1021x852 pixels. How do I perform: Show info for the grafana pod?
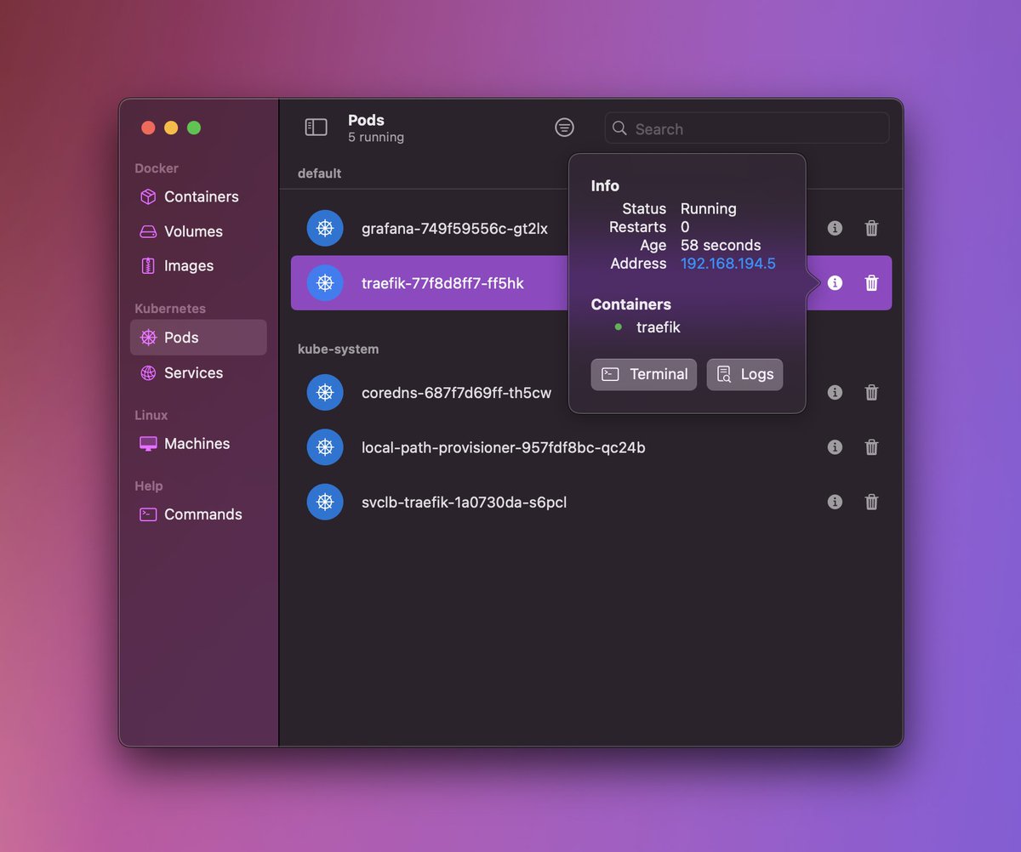pos(835,228)
